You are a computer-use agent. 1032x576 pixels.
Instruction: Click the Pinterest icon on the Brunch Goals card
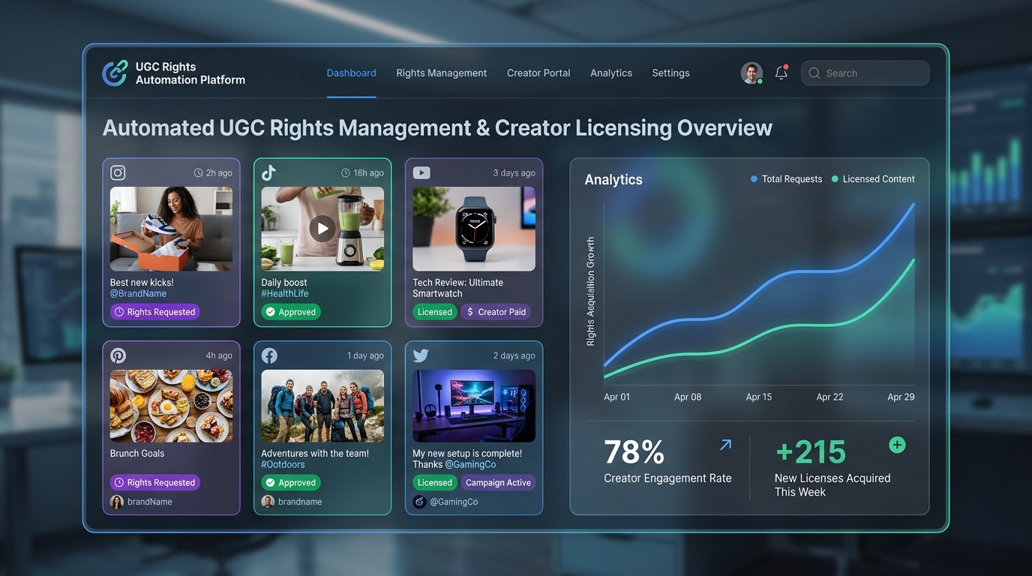(118, 355)
